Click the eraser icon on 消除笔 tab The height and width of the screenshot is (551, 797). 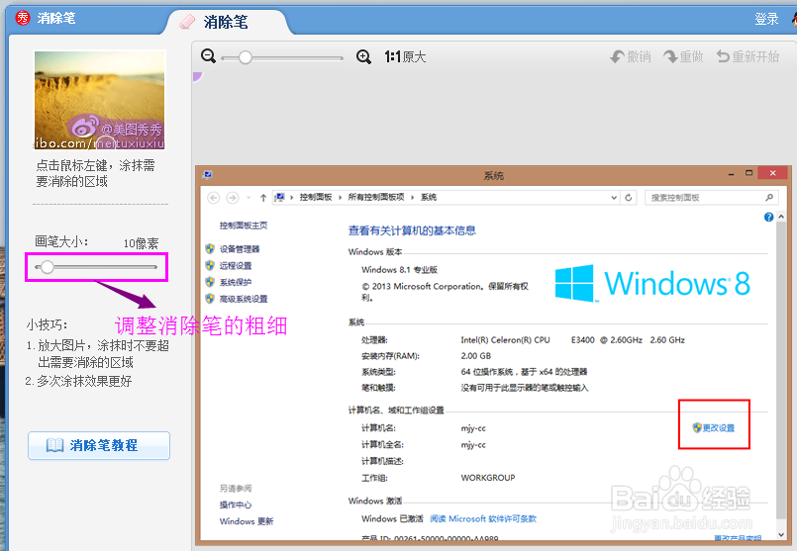coord(187,22)
